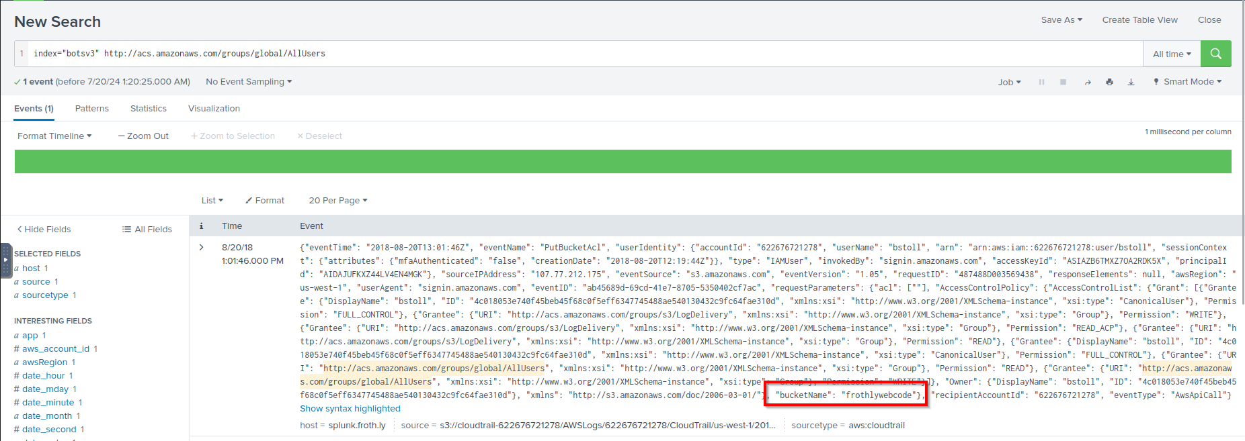Click the share job arrow icon

(1088, 82)
